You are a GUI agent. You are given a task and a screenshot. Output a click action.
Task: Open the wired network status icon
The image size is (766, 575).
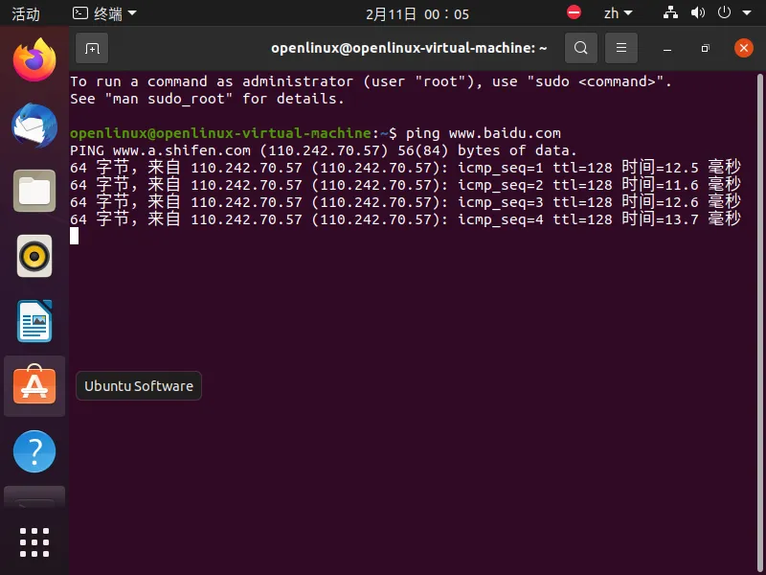670,12
